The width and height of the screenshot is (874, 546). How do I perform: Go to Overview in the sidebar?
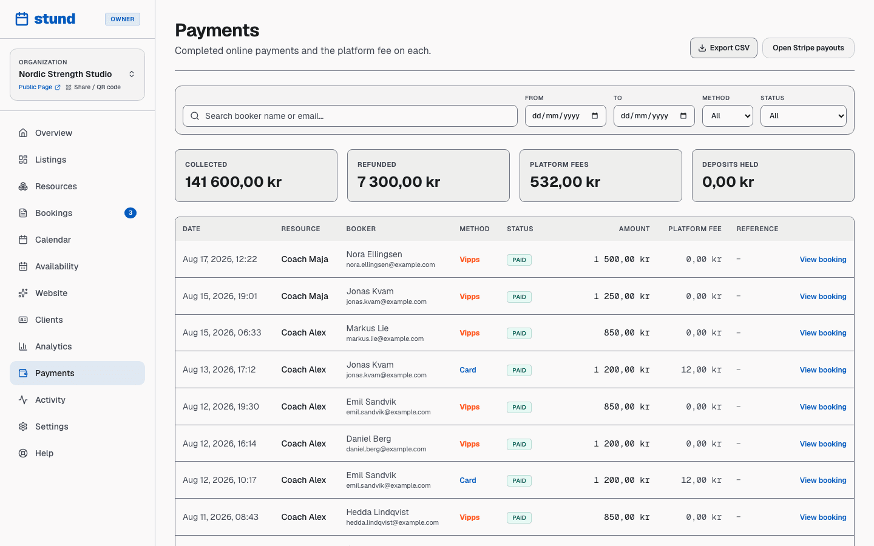[x=77, y=133]
